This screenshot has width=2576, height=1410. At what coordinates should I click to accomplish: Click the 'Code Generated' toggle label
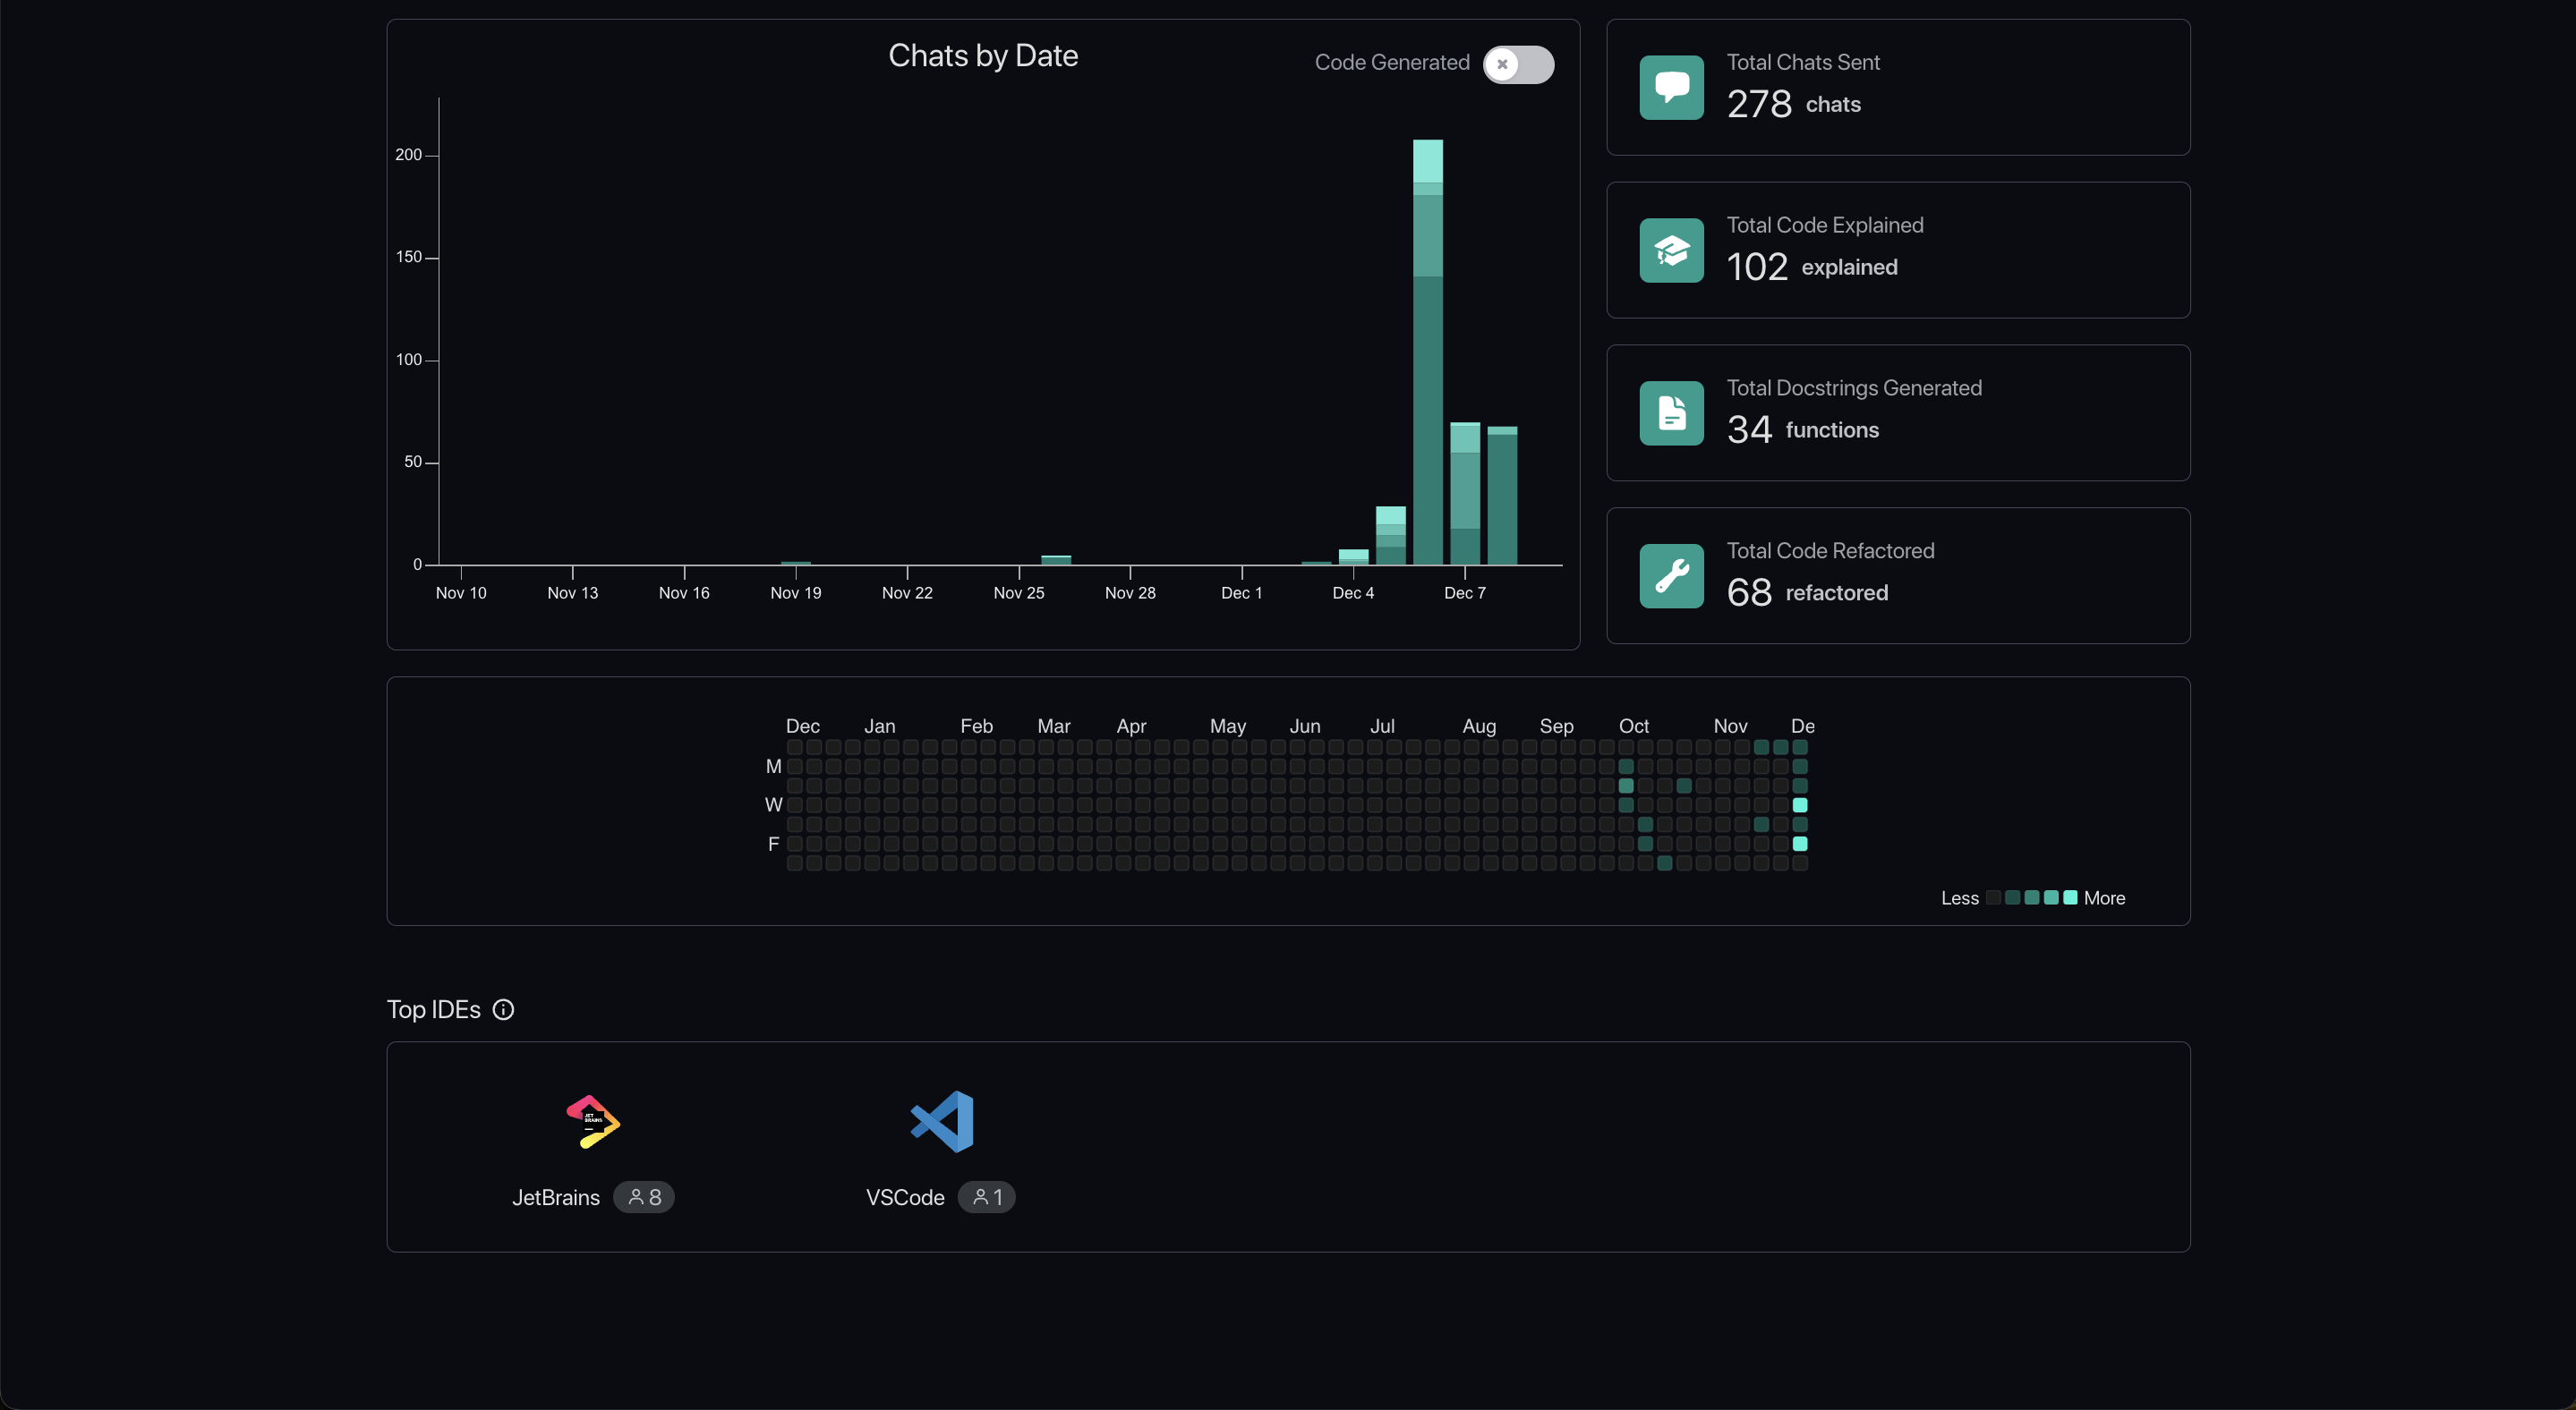click(x=1392, y=62)
